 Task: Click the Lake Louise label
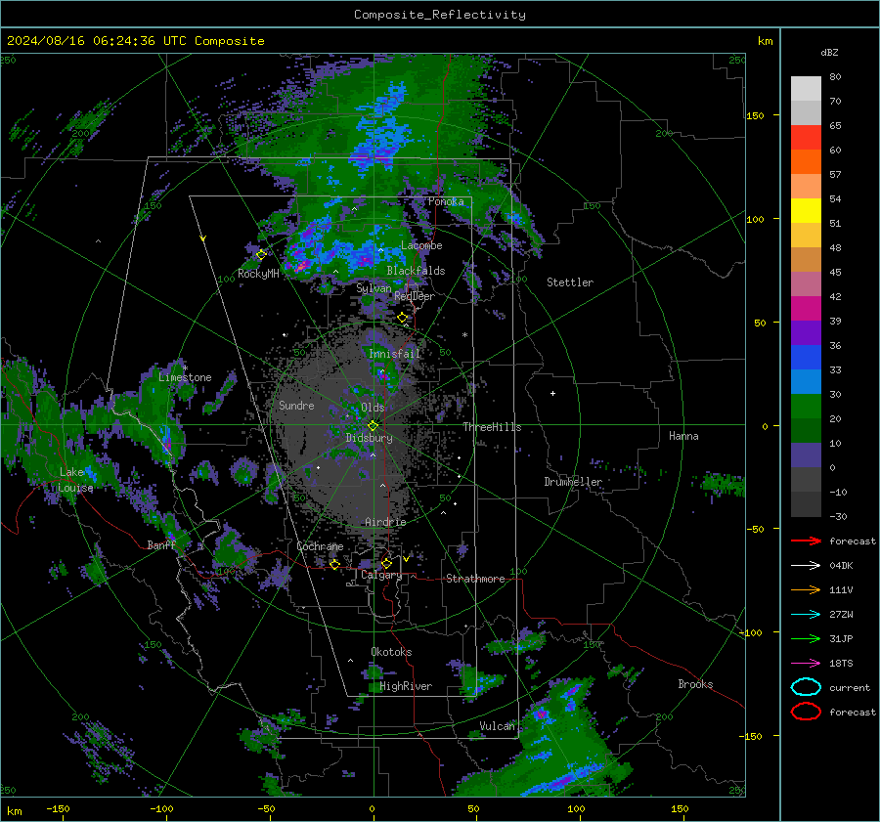(75, 480)
